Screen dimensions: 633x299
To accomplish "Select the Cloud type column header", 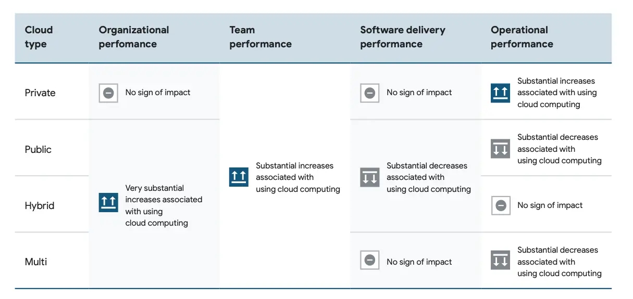I will point(39,37).
